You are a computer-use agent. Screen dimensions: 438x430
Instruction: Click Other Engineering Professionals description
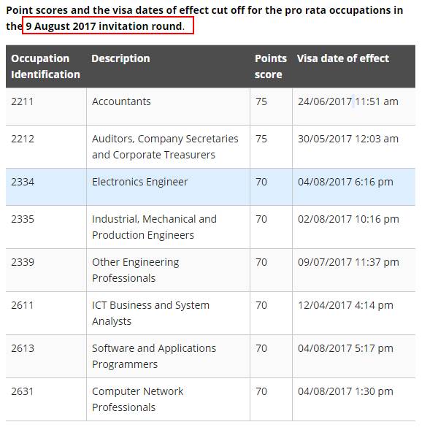click(x=136, y=270)
